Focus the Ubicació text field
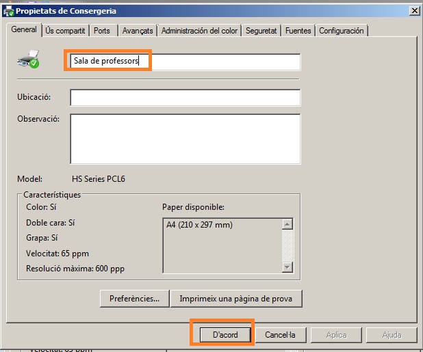This screenshot has width=423, height=352. [185, 98]
